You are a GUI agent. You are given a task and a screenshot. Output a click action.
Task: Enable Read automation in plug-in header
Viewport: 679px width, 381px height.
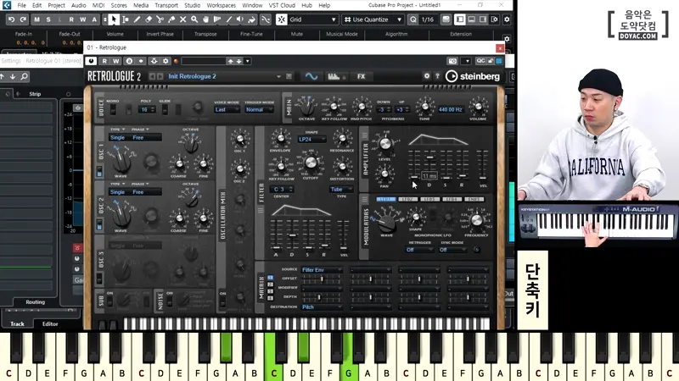[104, 61]
